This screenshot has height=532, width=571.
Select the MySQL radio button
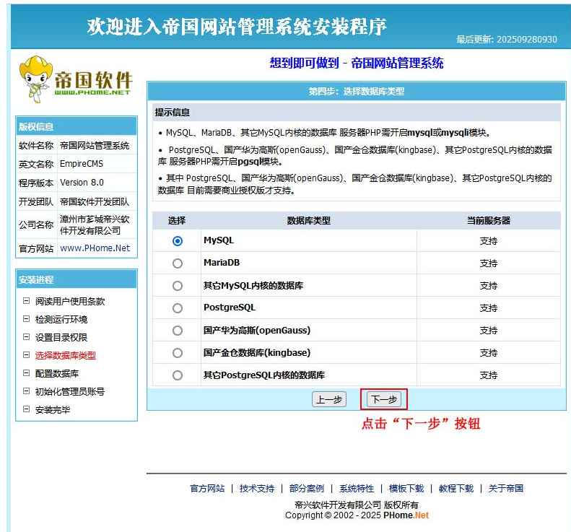178,241
